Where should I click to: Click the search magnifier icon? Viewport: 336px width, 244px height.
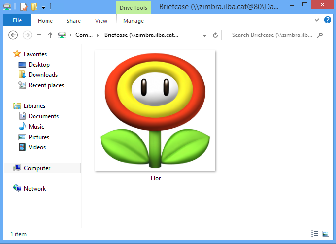click(320, 35)
